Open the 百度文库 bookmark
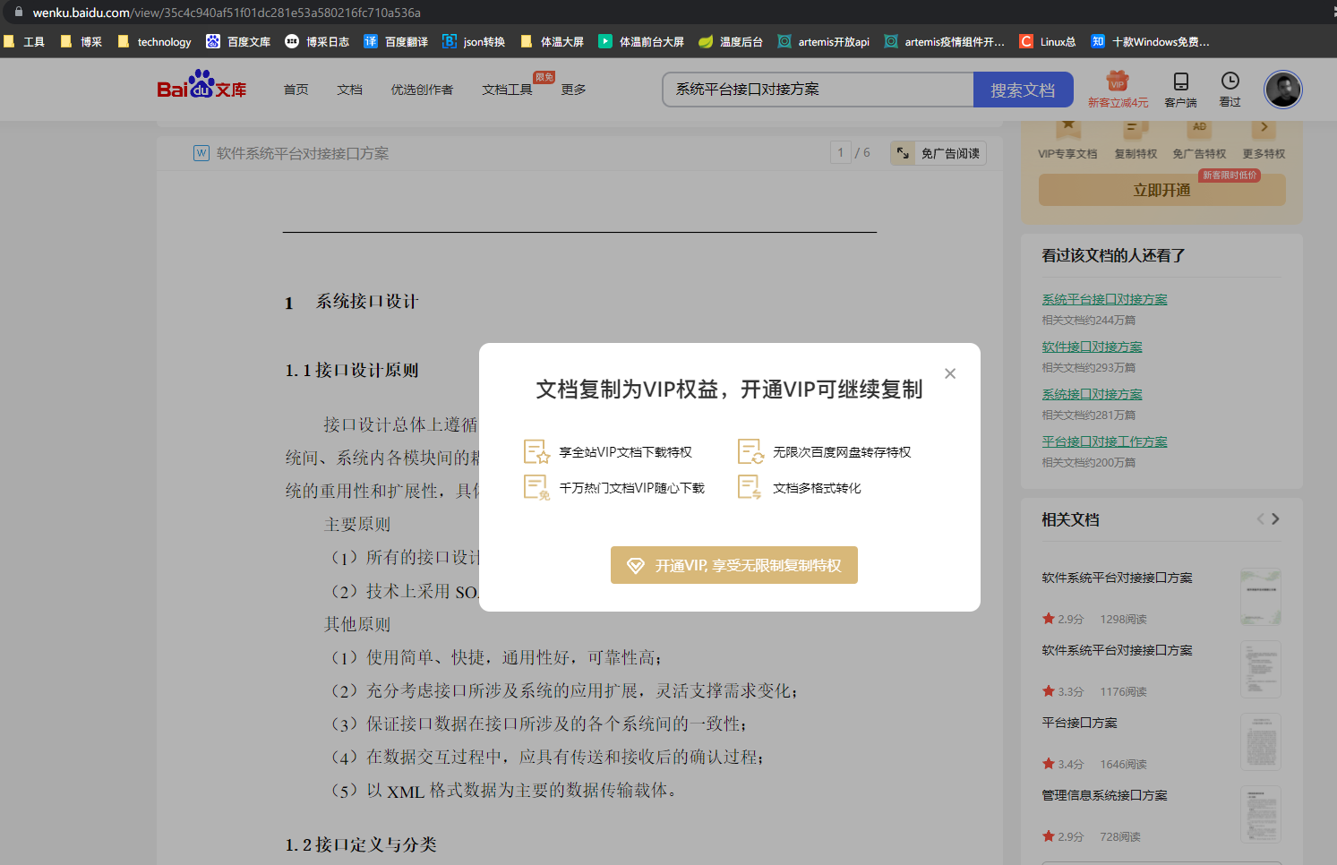This screenshot has height=865, width=1337. click(x=238, y=41)
